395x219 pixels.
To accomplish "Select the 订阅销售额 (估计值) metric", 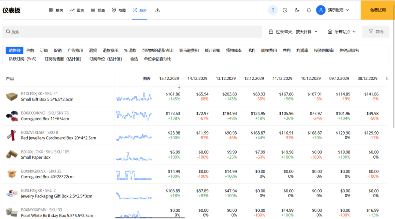I will (63, 59).
